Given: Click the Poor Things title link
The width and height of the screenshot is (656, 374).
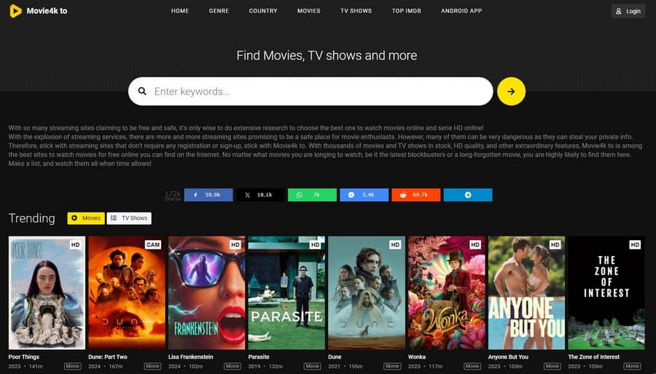Looking at the screenshot, I should coord(24,357).
